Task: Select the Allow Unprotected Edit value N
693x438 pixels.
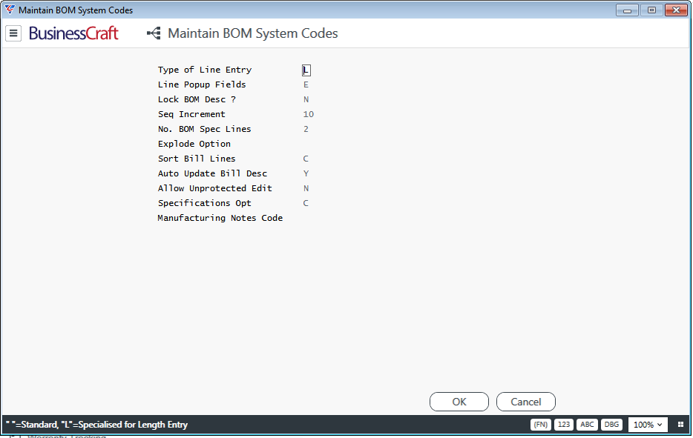Action: coord(306,188)
